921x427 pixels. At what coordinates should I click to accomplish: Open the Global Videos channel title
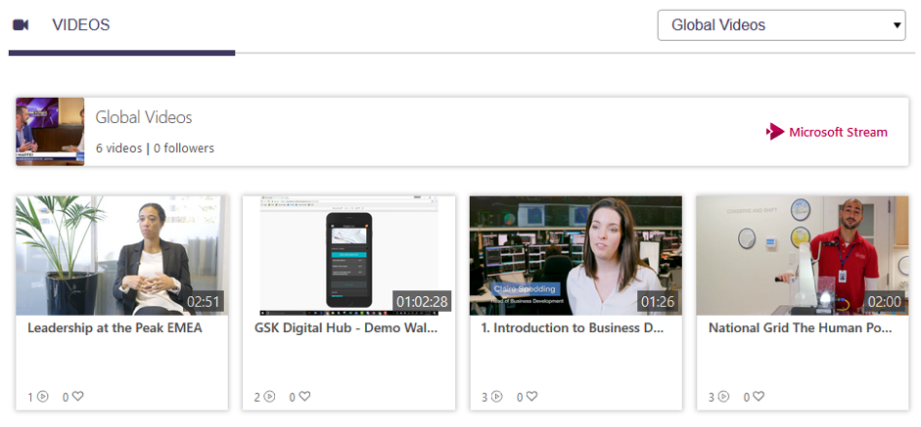pos(144,117)
